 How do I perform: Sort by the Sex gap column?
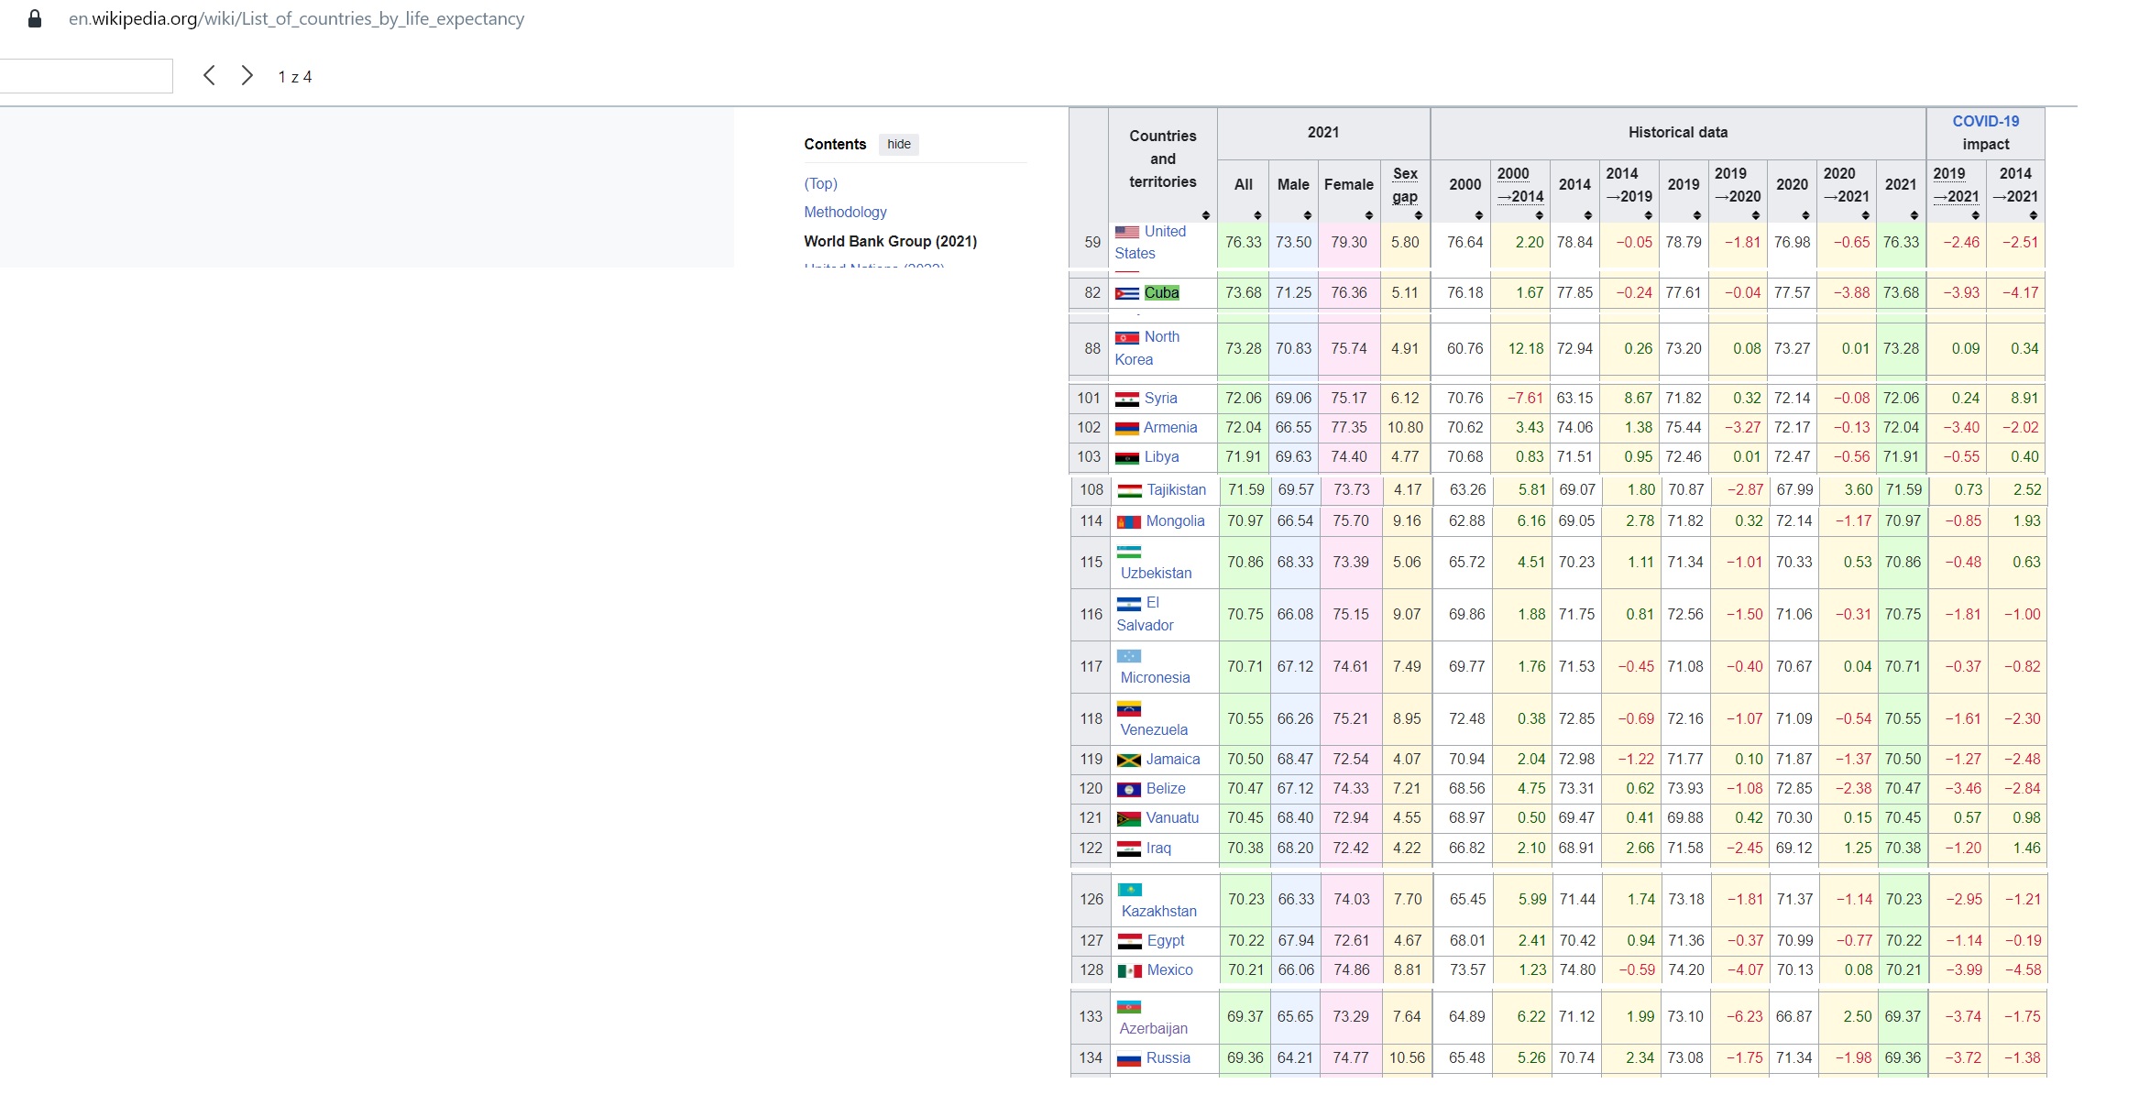1419,215
